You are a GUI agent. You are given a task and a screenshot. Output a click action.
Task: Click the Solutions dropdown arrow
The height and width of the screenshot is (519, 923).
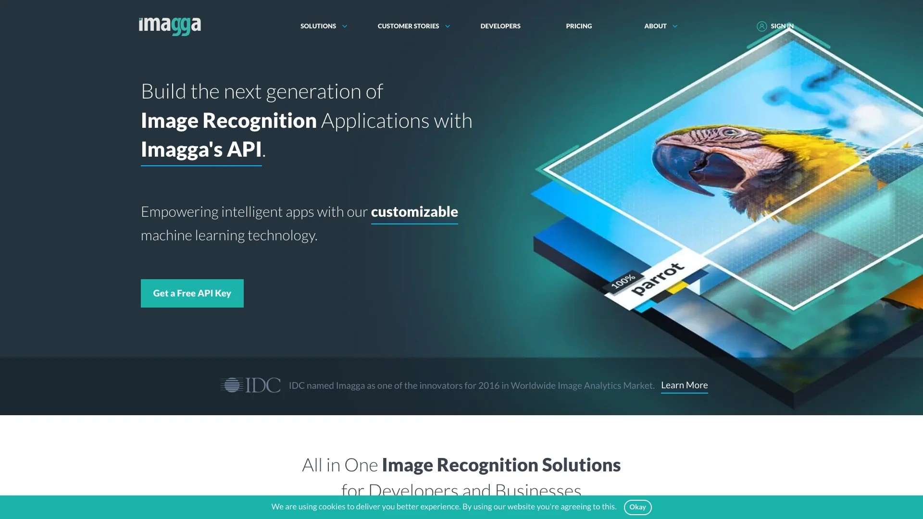(344, 26)
